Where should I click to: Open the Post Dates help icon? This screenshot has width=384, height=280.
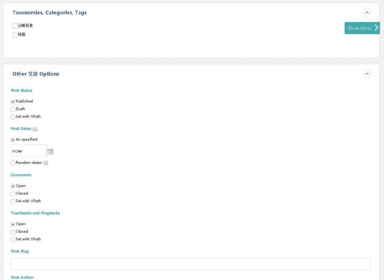35,129
